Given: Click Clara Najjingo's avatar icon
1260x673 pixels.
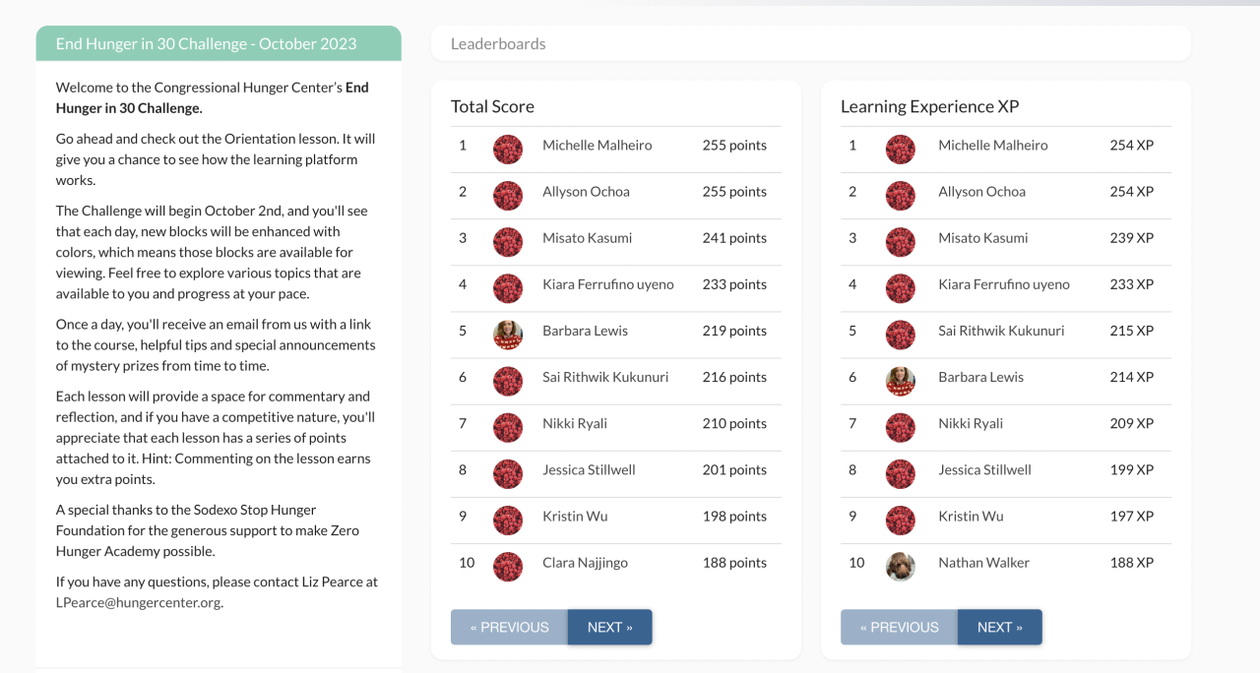Looking at the screenshot, I should coord(508,566).
